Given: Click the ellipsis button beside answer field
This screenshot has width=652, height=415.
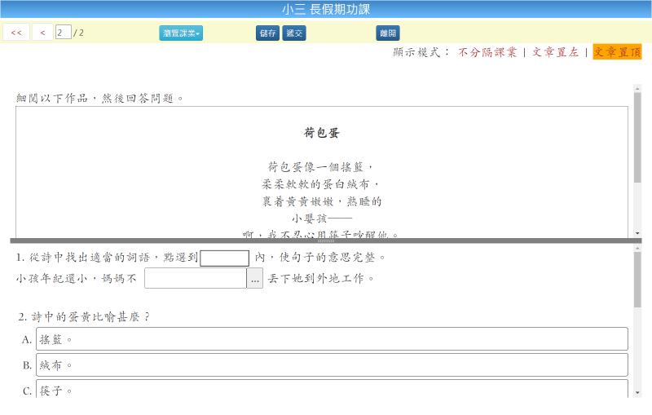Looking at the screenshot, I should pos(255,278).
